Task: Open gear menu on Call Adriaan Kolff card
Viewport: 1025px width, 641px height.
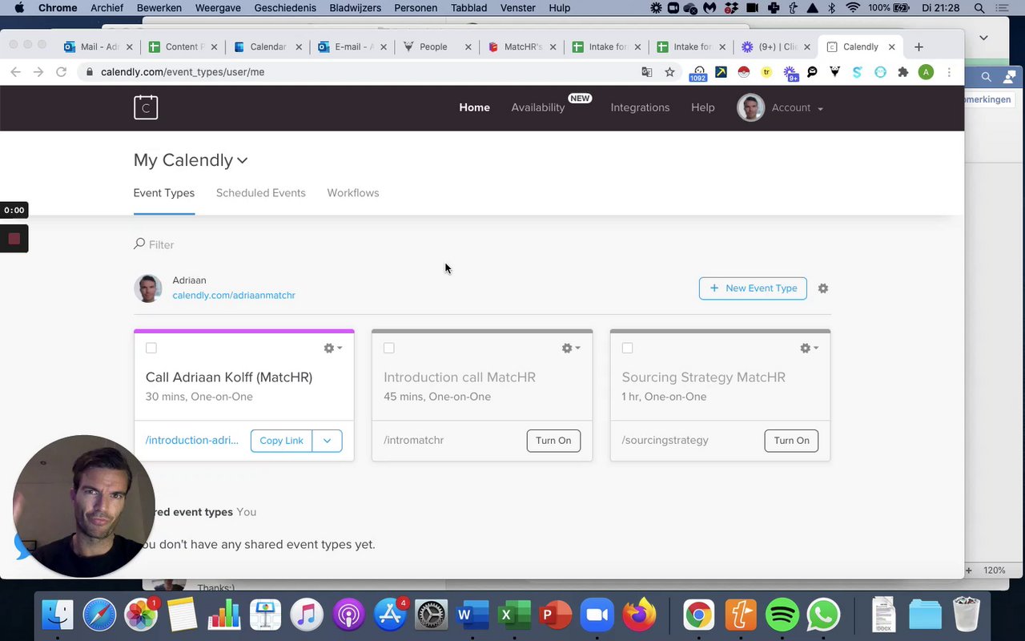Action: [332, 348]
